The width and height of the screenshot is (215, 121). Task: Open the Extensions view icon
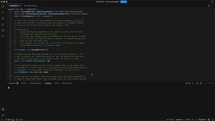[x=3, y=30]
